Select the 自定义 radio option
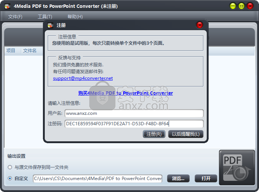The width and height of the screenshot is (259, 192). (10, 178)
